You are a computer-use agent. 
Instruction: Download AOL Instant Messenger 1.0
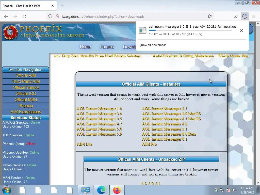(99, 109)
